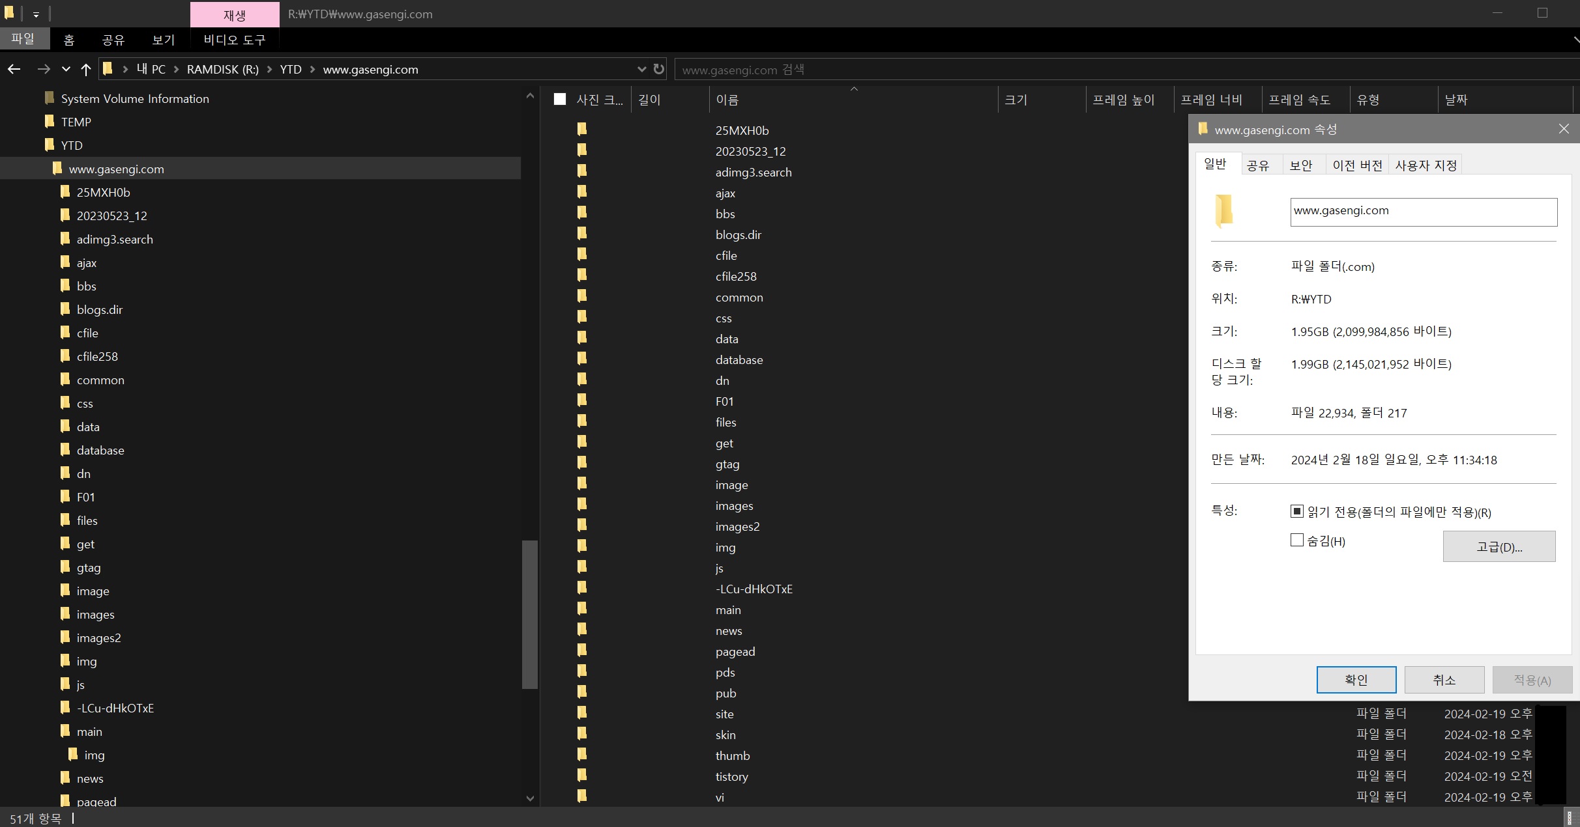Sort by the 이름 column header
The height and width of the screenshot is (827, 1580).
[x=853, y=100]
